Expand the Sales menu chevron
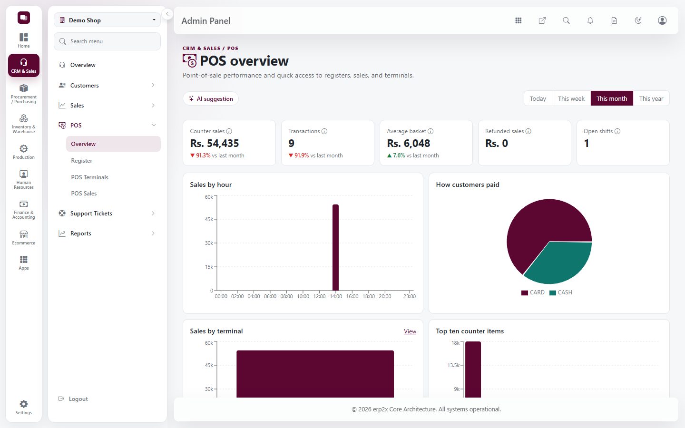 tap(153, 105)
